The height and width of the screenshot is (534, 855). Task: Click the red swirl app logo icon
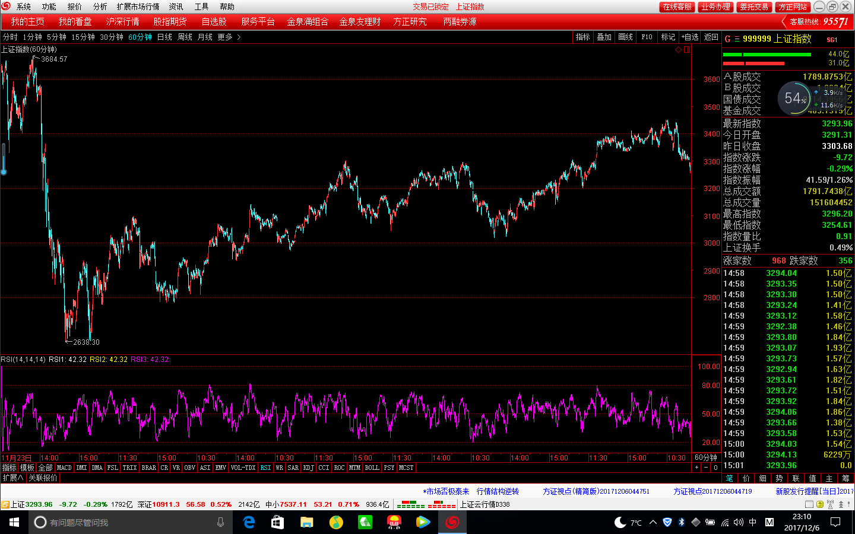6,7
